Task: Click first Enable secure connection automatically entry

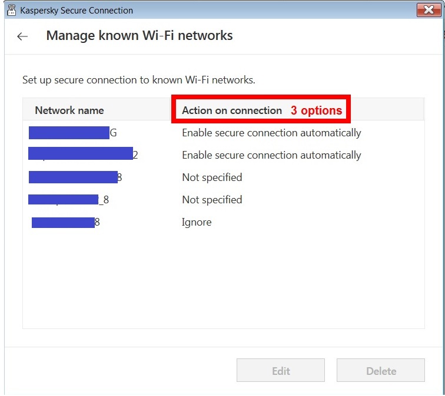Action: point(271,133)
